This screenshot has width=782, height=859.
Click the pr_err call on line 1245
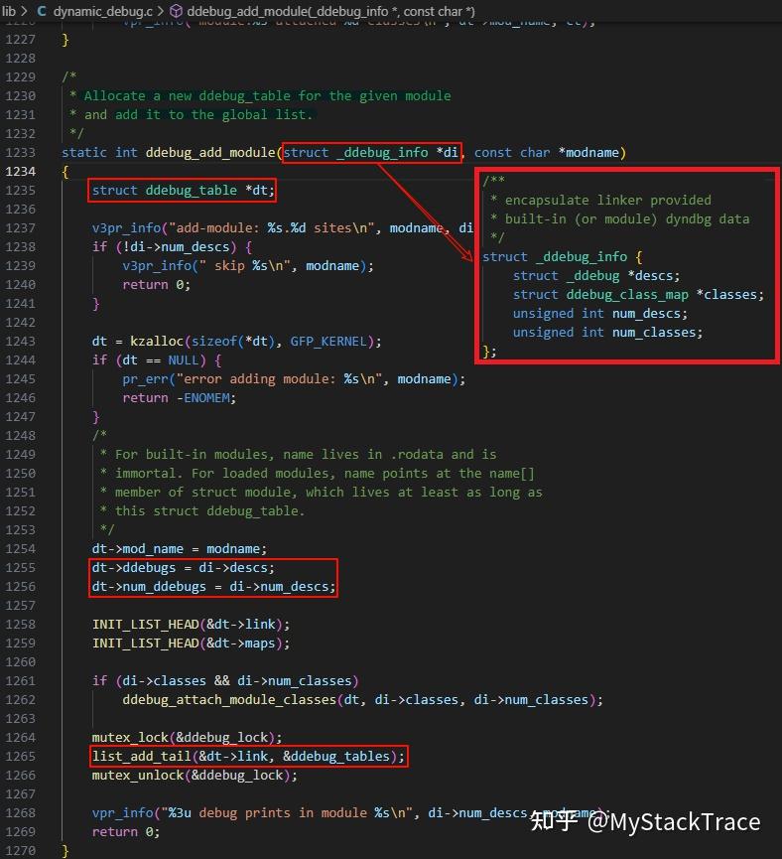[x=145, y=379]
